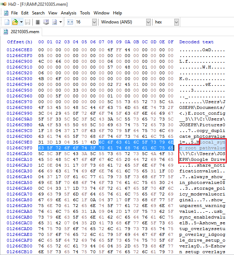Click decoded text '<.)E.root_config'

[202, 113]
